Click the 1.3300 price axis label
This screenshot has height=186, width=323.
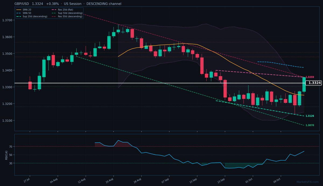(7, 87)
